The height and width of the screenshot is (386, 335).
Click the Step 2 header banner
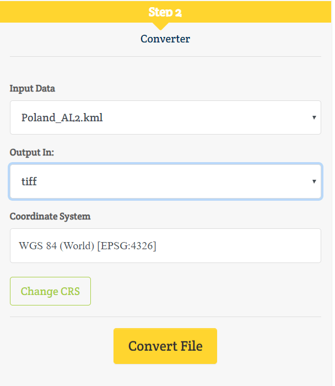(165, 12)
